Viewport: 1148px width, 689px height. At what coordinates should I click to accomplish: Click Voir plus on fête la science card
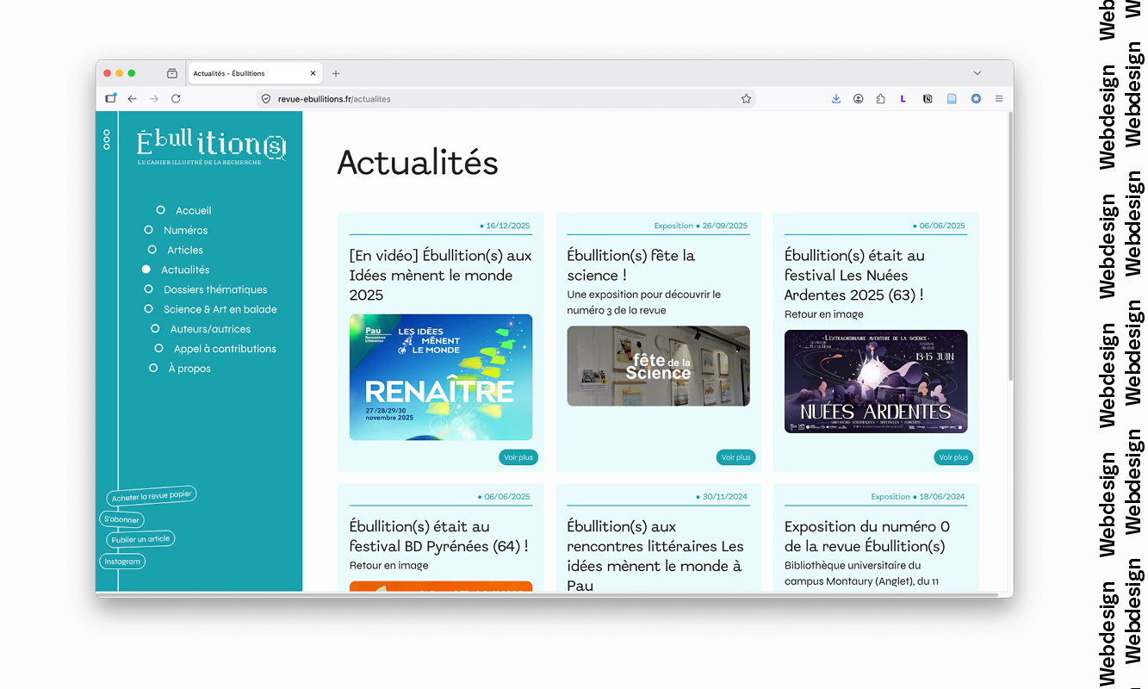[x=735, y=457]
